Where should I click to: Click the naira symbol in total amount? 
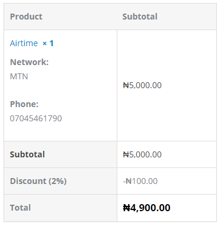click(126, 208)
